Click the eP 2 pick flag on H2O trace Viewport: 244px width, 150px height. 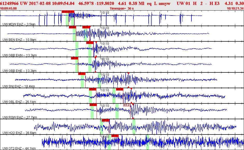click(106, 120)
